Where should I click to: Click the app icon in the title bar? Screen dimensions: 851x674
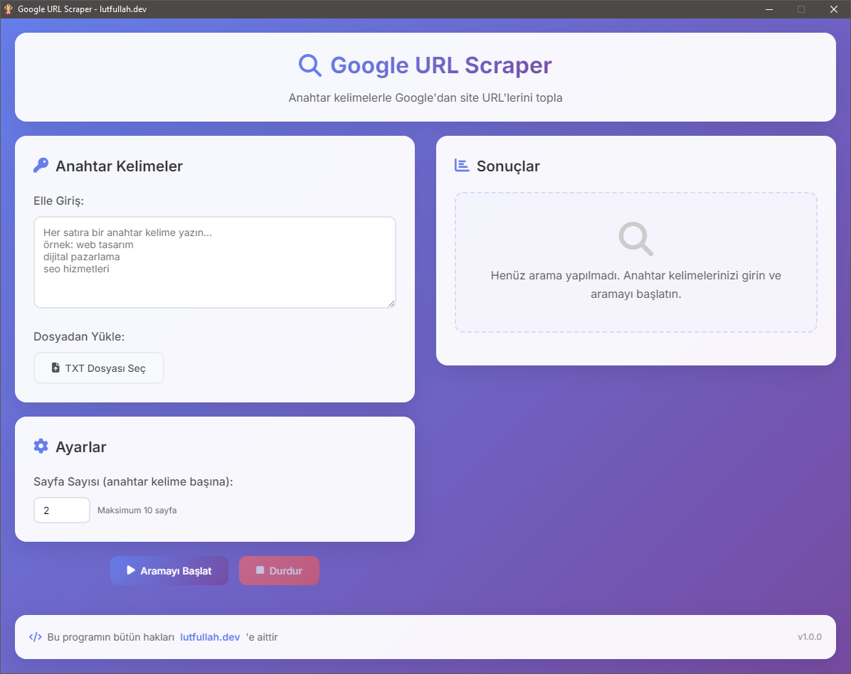click(7, 9)
